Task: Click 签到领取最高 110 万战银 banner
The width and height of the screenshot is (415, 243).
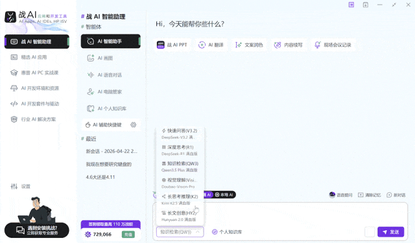Action: [x=111, y=224]
